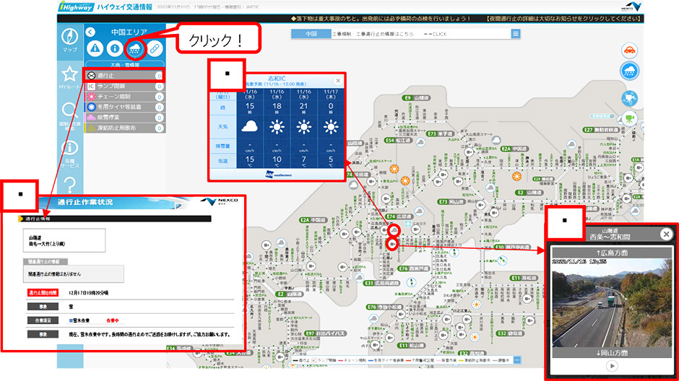The width and height of the screenshot is (679, 381).
Task: Toggle the チェーン規制 filter row
Action: point(124,96)
